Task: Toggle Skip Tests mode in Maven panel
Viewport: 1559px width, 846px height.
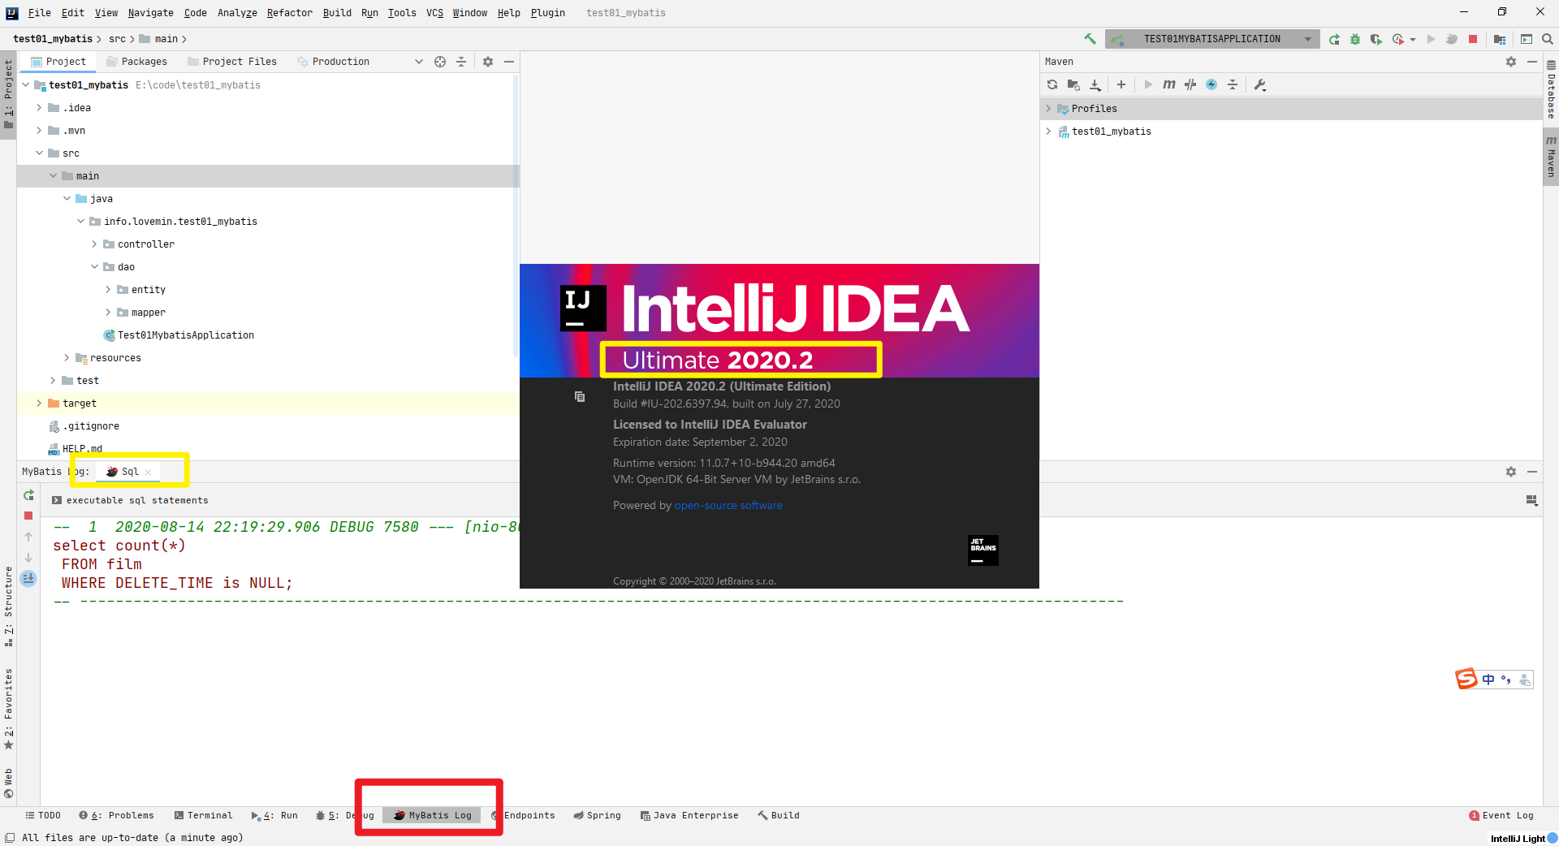Action: coord(1190,84)
